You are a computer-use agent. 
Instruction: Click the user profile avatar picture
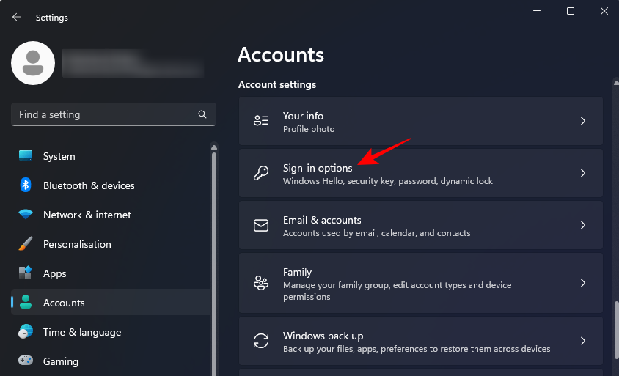pyautogui.click(x=33, y=63)
